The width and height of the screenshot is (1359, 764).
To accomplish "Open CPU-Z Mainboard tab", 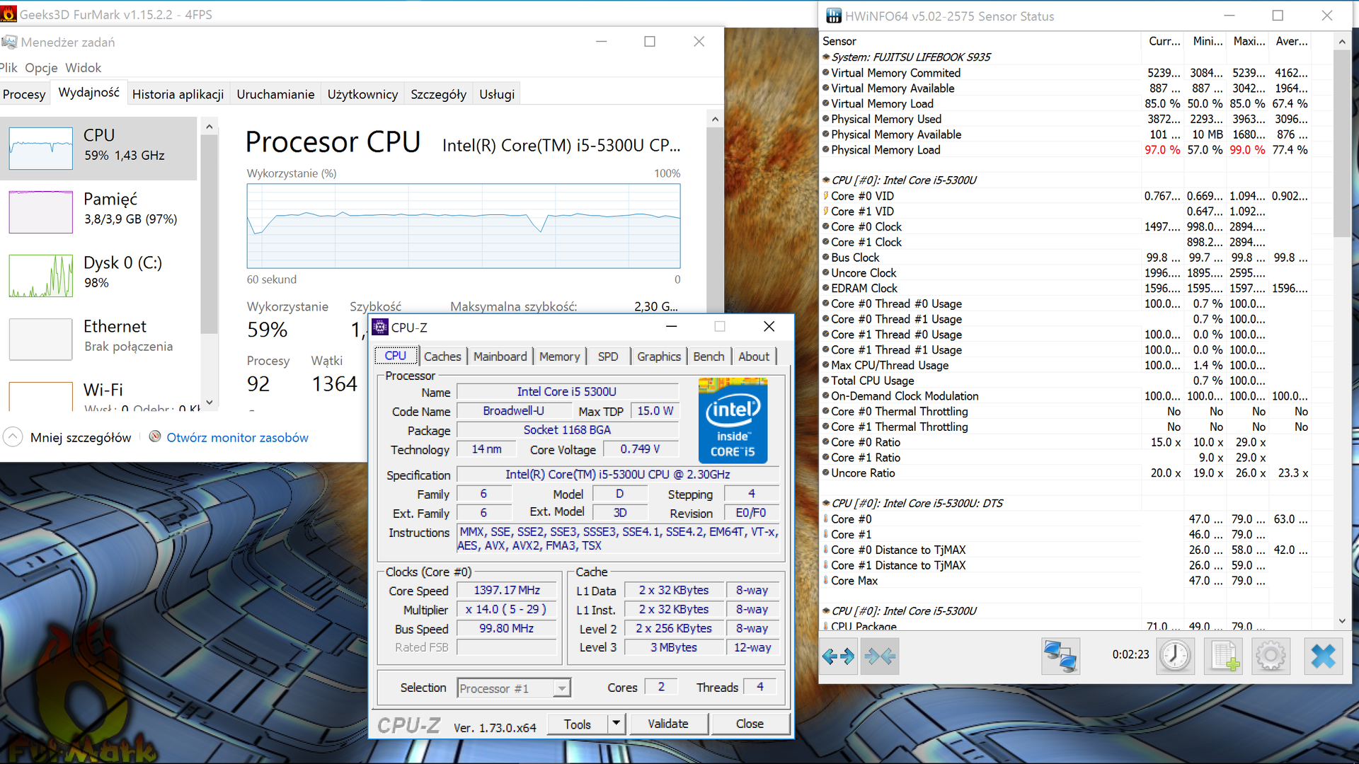I will 500,357.
